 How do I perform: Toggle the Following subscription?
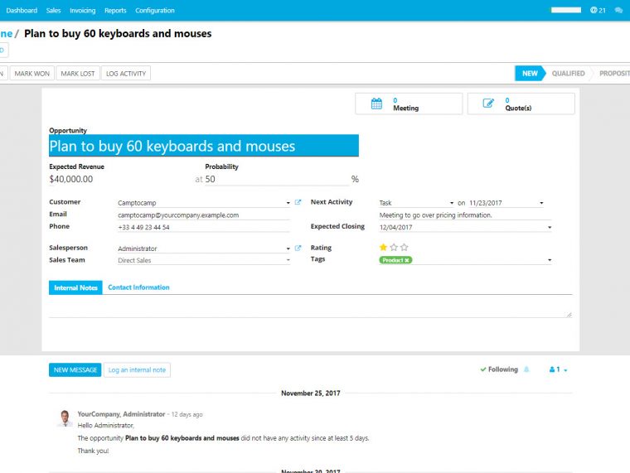[x=499, y=369]
